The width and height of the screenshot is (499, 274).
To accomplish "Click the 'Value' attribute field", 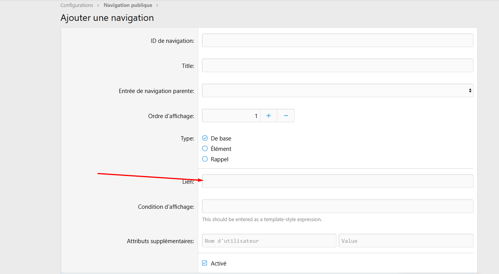I will [406, 240].
